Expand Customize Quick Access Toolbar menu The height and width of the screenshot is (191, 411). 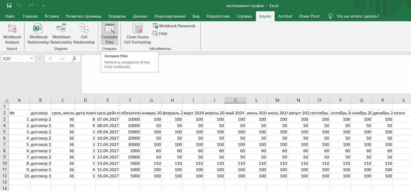pos(43,6)
